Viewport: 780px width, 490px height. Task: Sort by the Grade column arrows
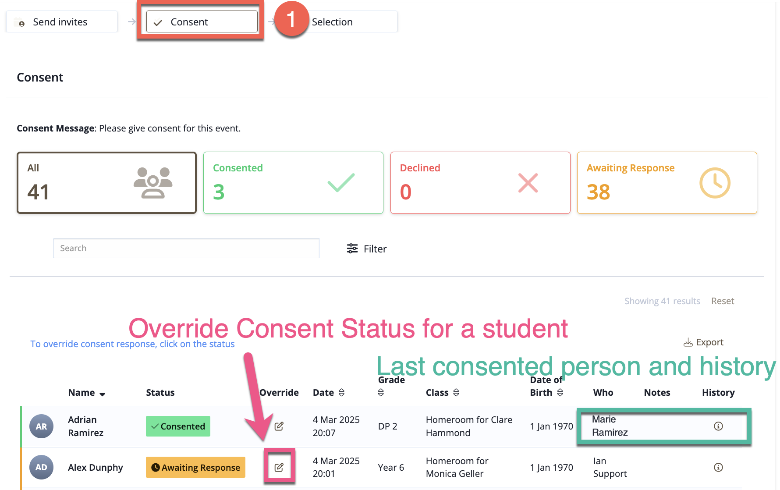click(381, 393)
